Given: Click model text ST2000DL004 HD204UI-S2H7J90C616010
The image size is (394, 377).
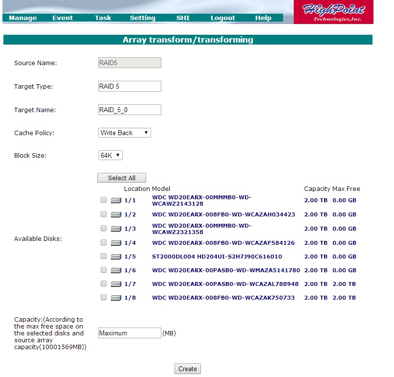Looking at the screenshot, I should pos(217,257).
